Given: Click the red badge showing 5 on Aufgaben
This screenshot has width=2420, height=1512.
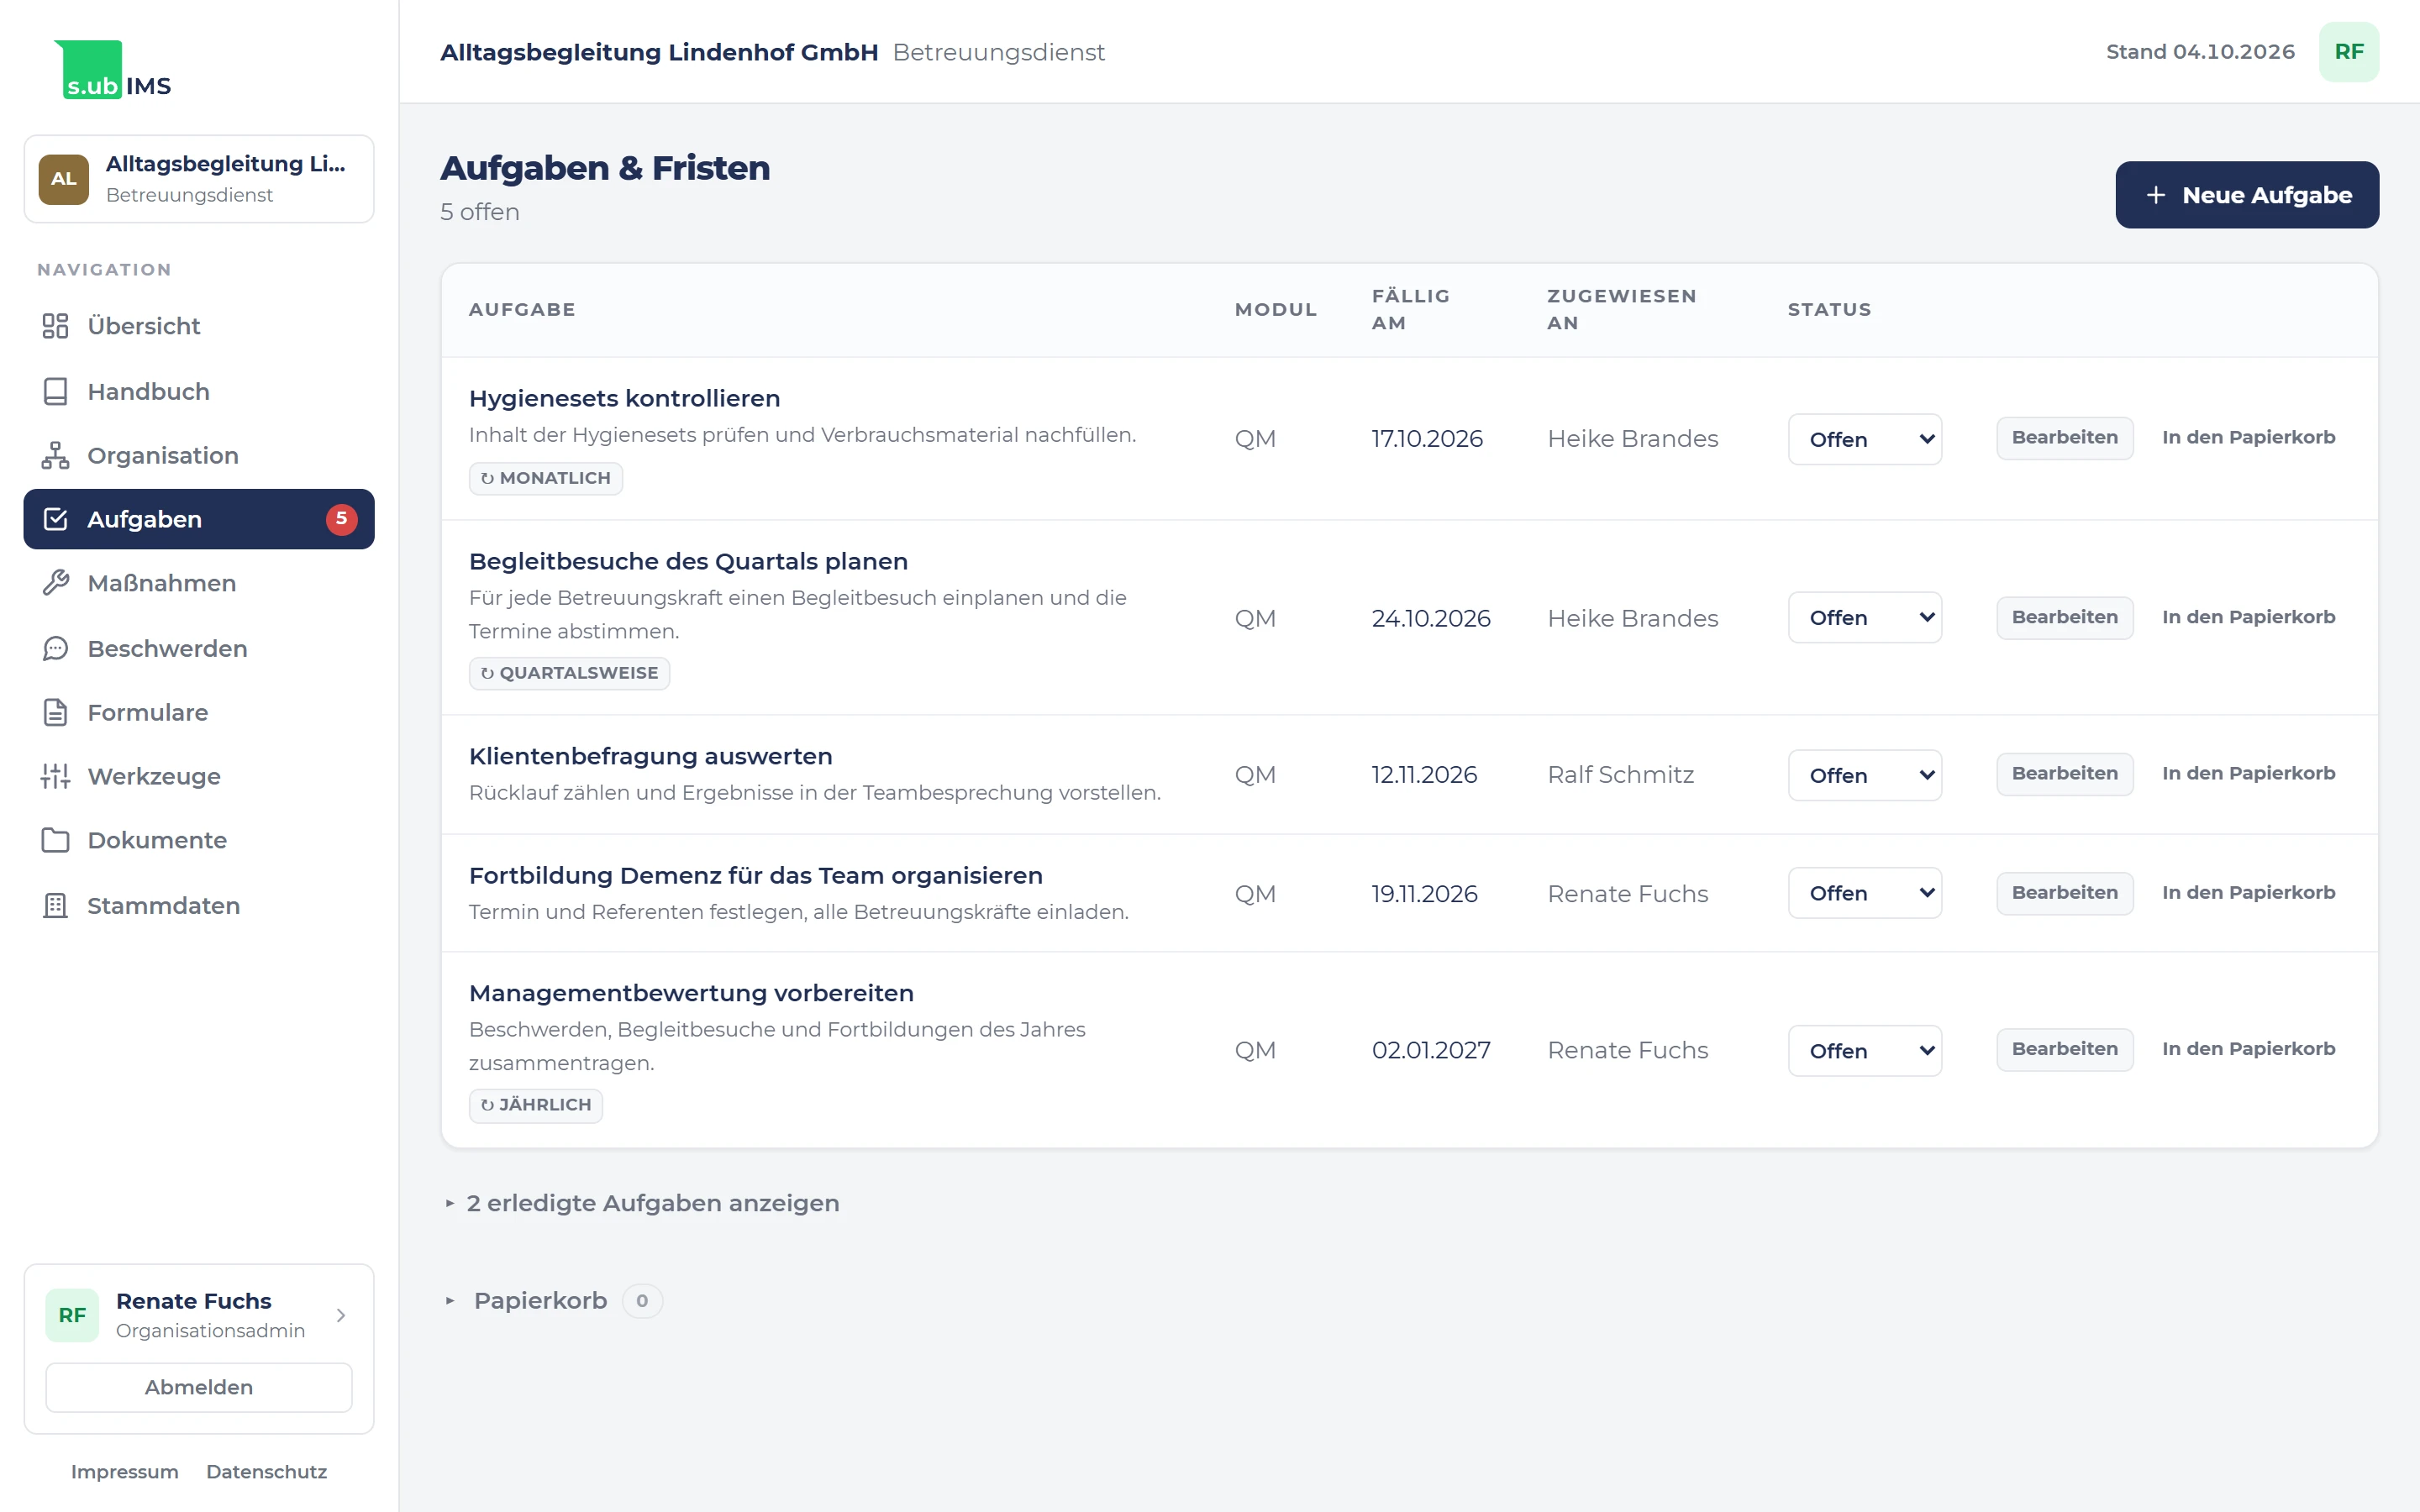Looking at the screenshot, I should (x=341, y=519).
